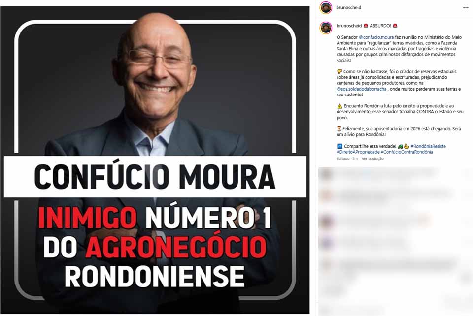Click the 'CONFÚCIO MOURA' white banner text
Viewport: 473px width, 316px height.
[x=155, y=177]
